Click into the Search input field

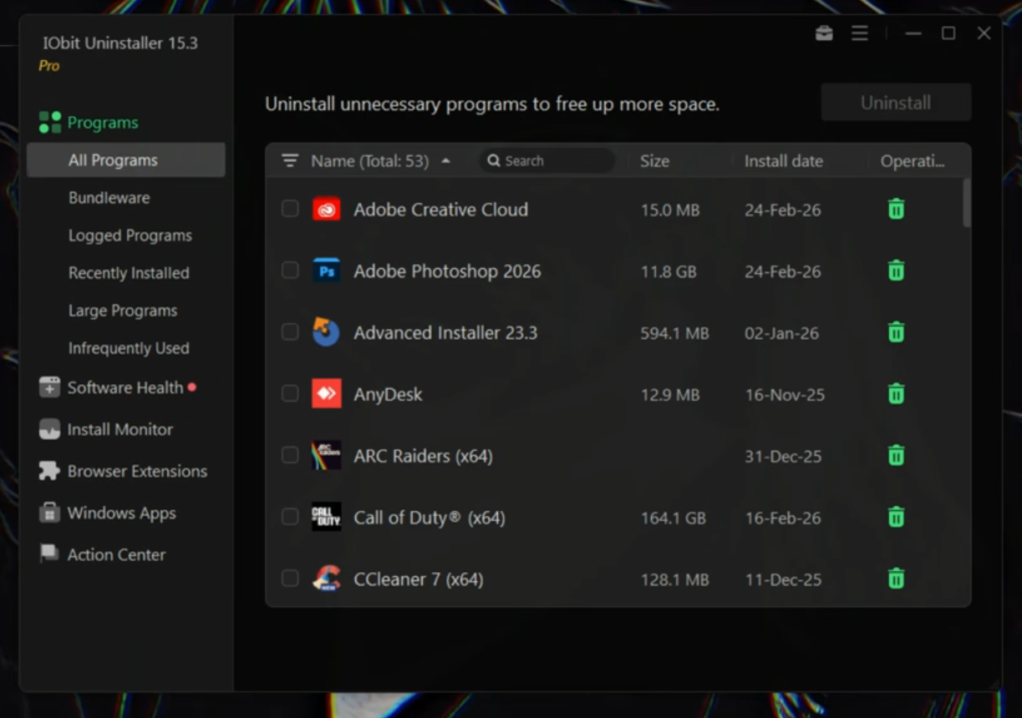pyautogui.click(x=547, y=161)
